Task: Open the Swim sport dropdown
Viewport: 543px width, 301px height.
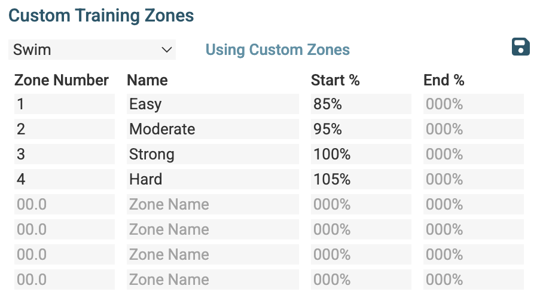Action: point(92,50)
